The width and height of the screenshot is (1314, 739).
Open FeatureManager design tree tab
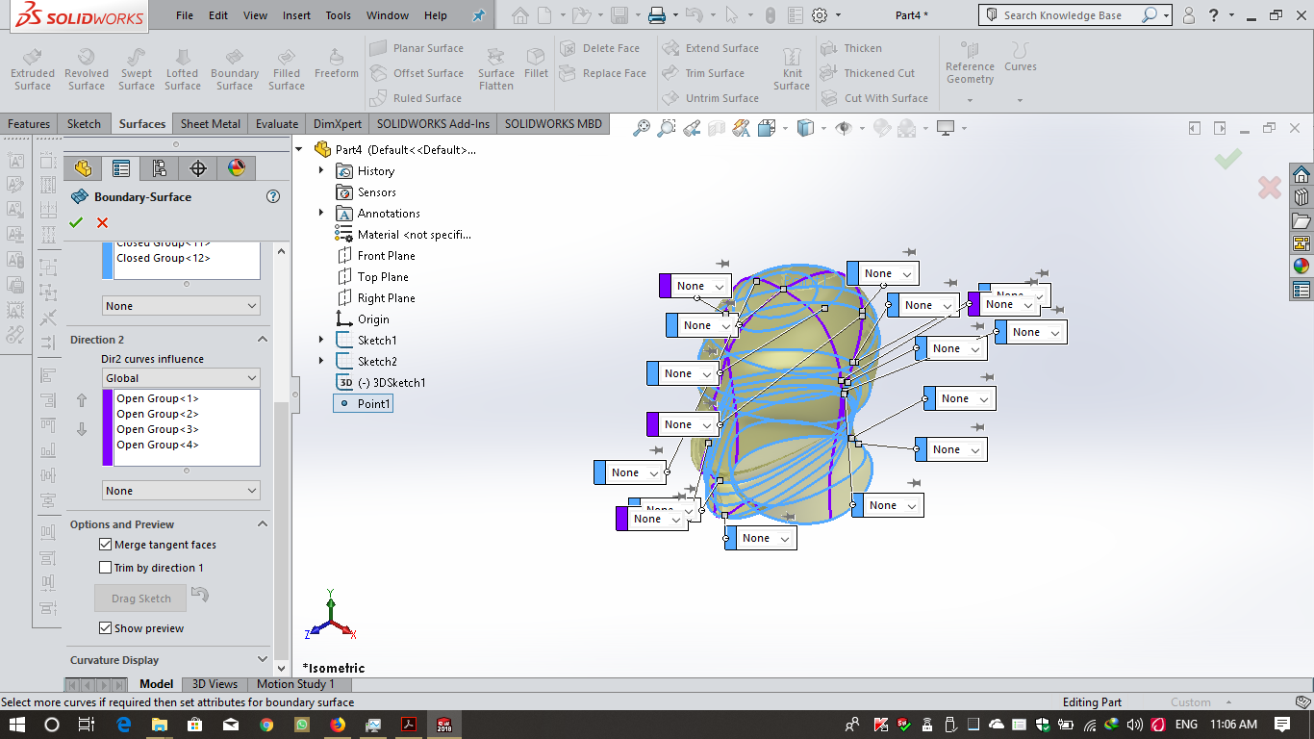tap(83, 168)
